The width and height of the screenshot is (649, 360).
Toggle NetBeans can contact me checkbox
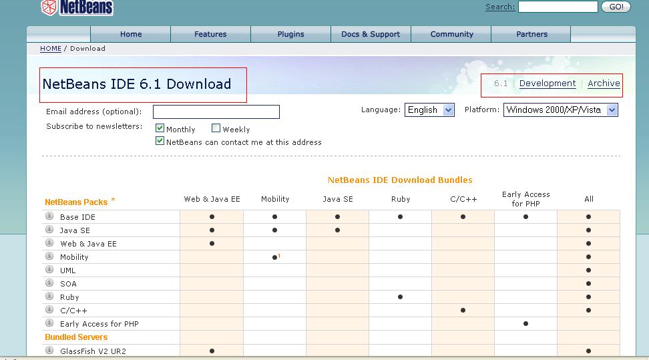[160, 141]
